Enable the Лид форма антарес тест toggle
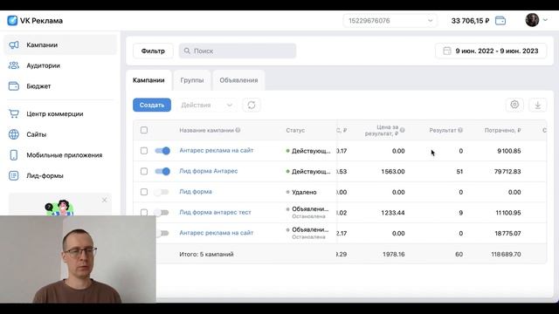Screen dimensions: 559x314 pyautogui.click(x=162, y=213)
